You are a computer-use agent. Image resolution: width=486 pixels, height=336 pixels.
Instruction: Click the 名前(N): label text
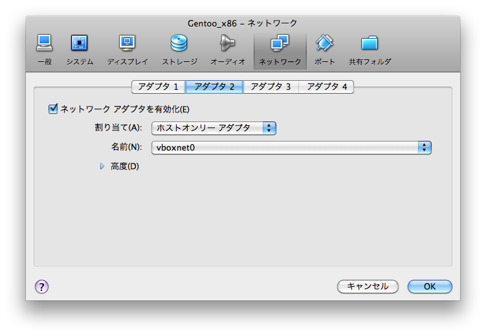tap(126, 147)
